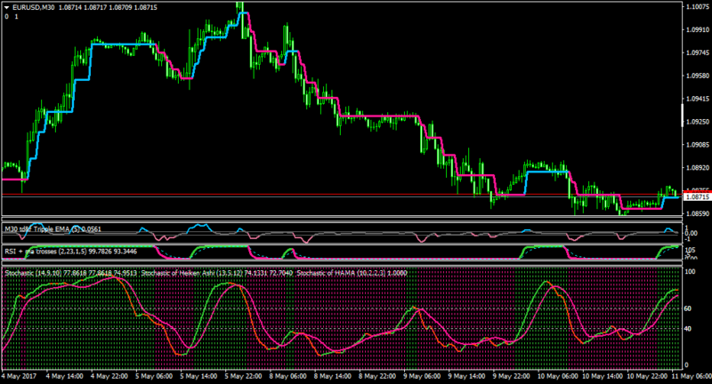Click the 1.08590 price scale label
Image resolution: width=712 pixels, height=384 pixels.
point(697,213)
